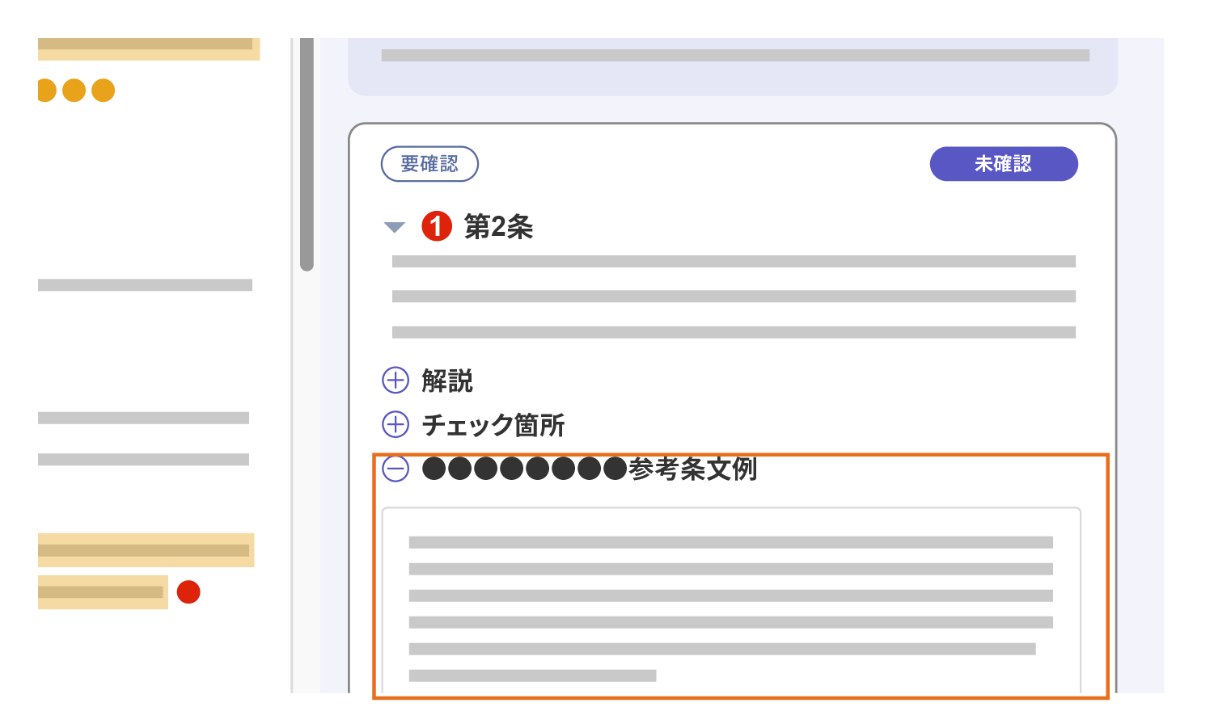Select the 第2条 heading
The width and height of the screenshot is (1214, 728).
point(500,227)
